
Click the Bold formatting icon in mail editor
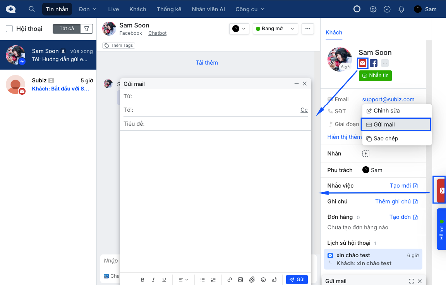[x=142, y=280]
